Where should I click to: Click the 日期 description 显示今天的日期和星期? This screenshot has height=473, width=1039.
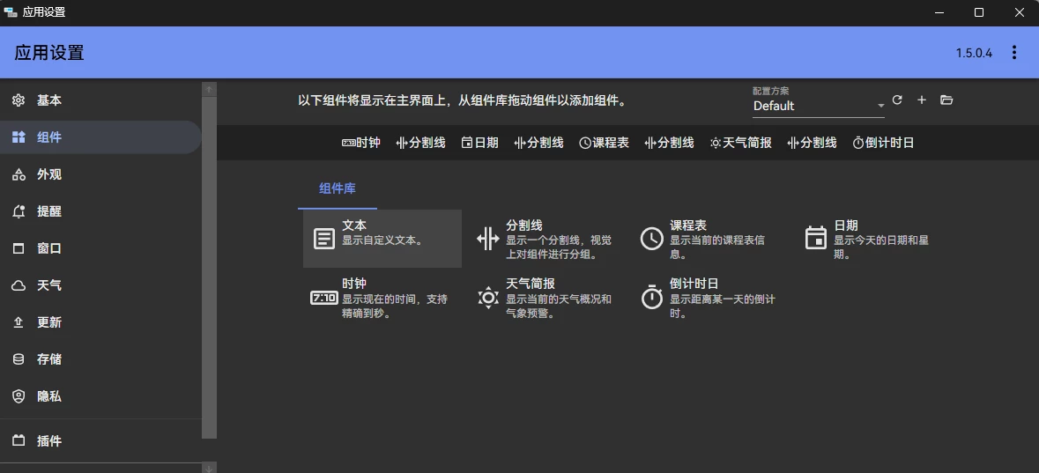pos(881,247)
